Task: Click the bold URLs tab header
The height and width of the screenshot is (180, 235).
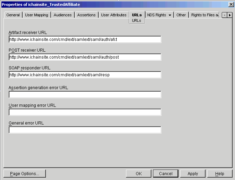Action: [x=137, y=15]
